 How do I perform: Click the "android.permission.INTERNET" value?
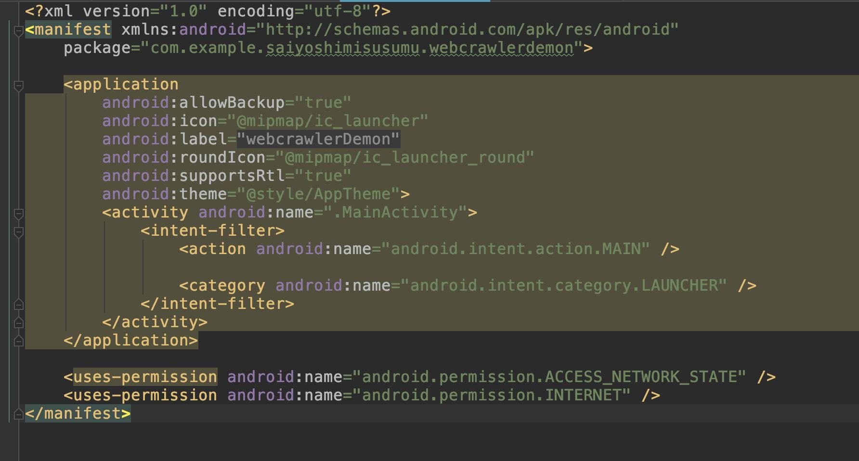[492, 395]
